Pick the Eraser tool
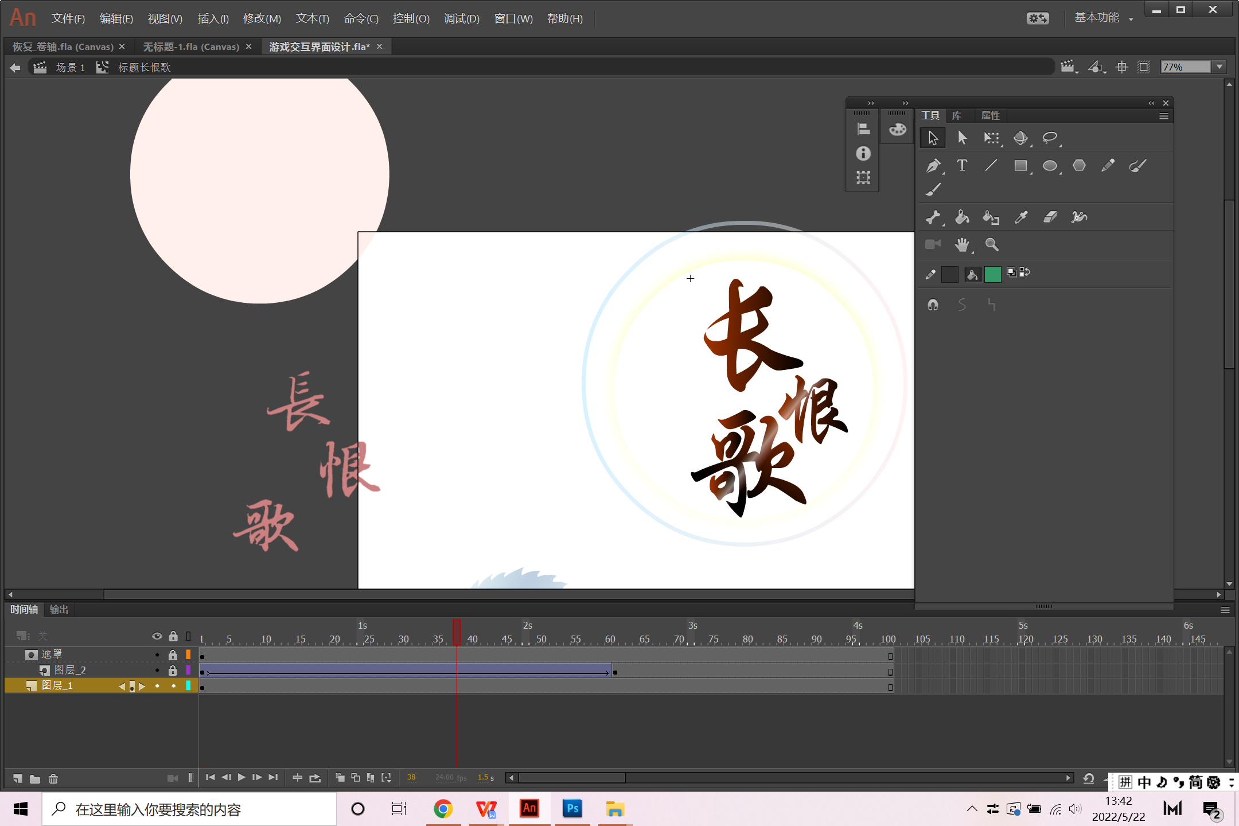This screenshot has height=826, width=1239. point(1050,217)
